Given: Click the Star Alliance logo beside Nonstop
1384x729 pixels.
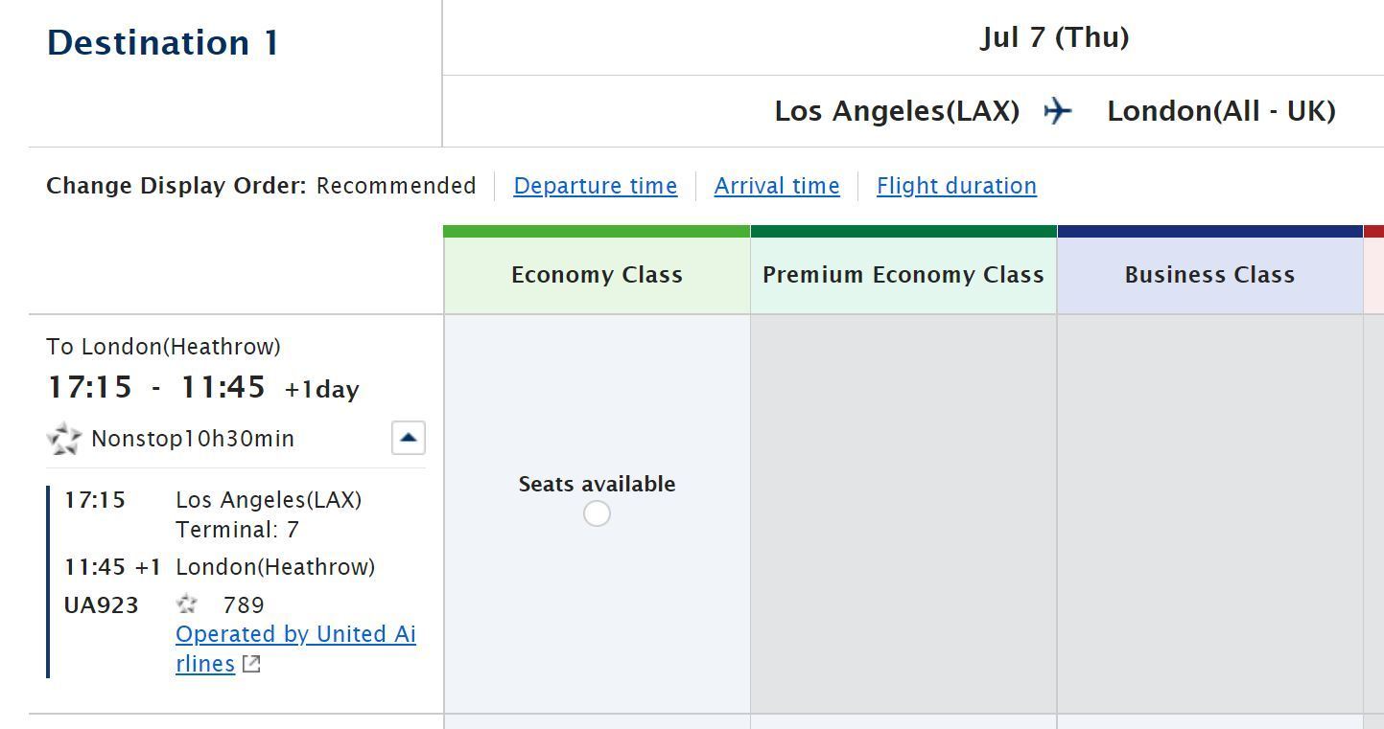Looking at the screenshot, I should (x=64, y=439).
